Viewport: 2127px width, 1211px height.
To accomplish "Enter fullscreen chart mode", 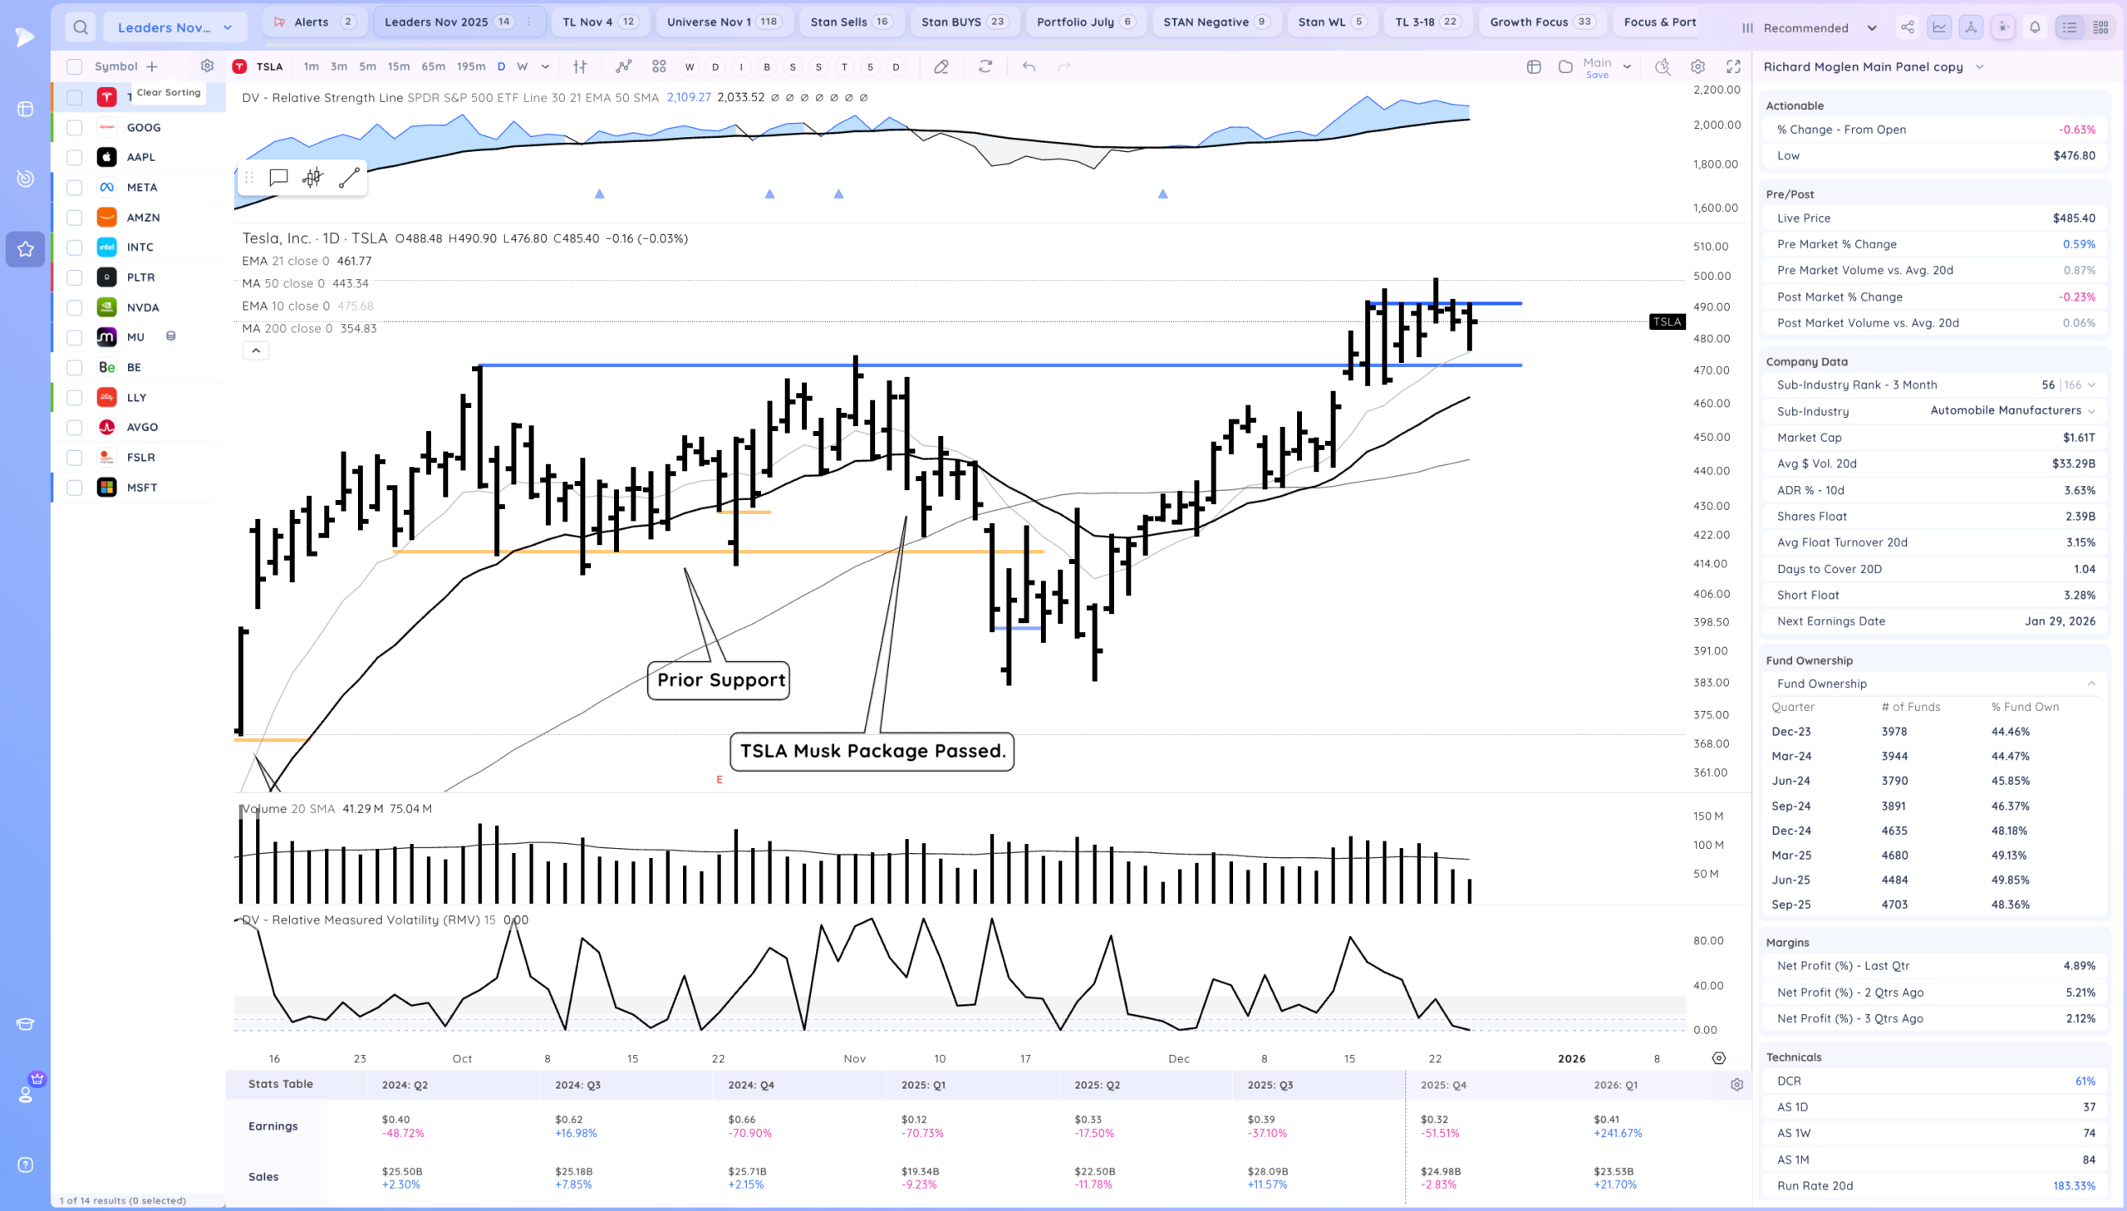I will tap(1733, 66).
